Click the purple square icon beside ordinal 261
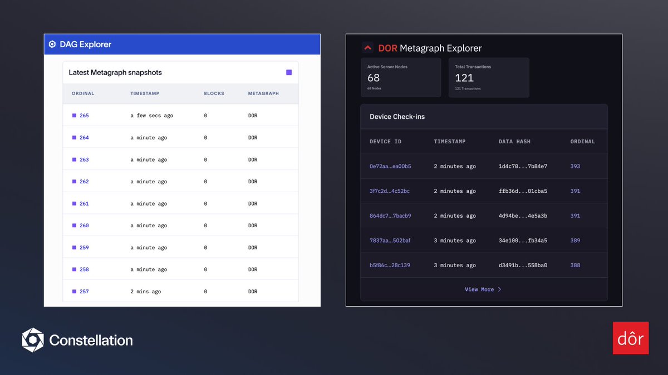668x375 pixels. tap(74, 203)
